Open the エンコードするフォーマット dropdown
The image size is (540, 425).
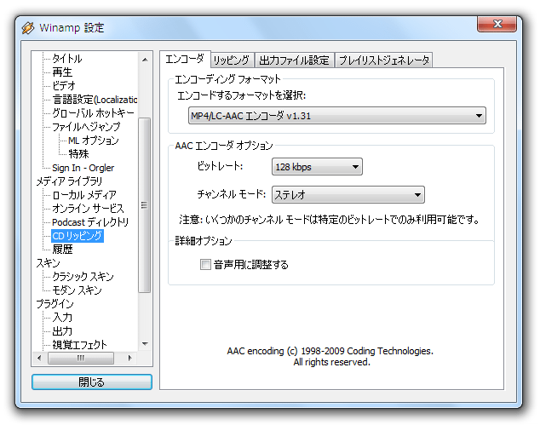click(336, 116)
